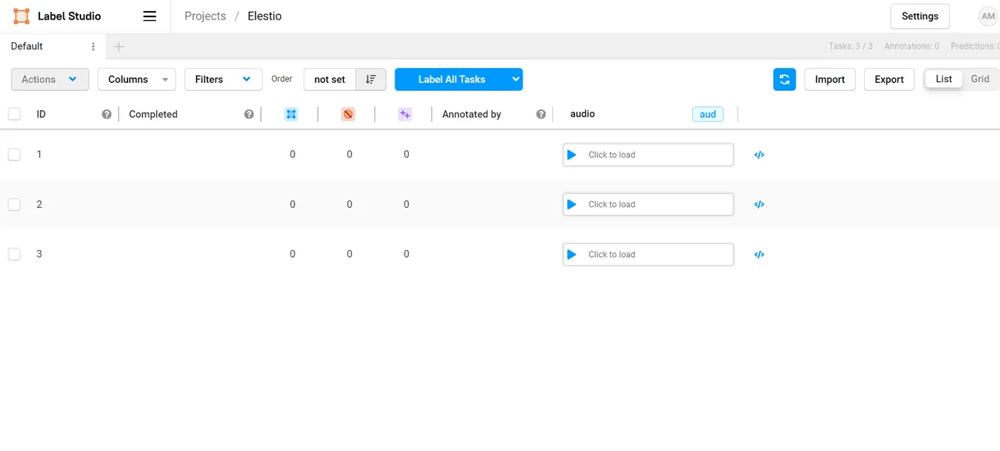
Task: Open project Settings
Action: pos(920,16)
